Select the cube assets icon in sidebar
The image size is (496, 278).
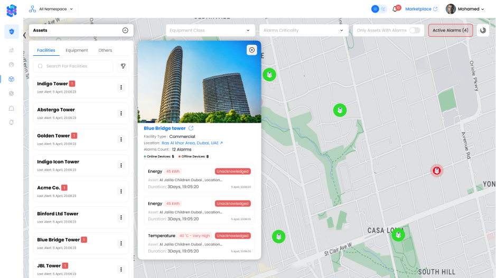[x=12, y=79]
